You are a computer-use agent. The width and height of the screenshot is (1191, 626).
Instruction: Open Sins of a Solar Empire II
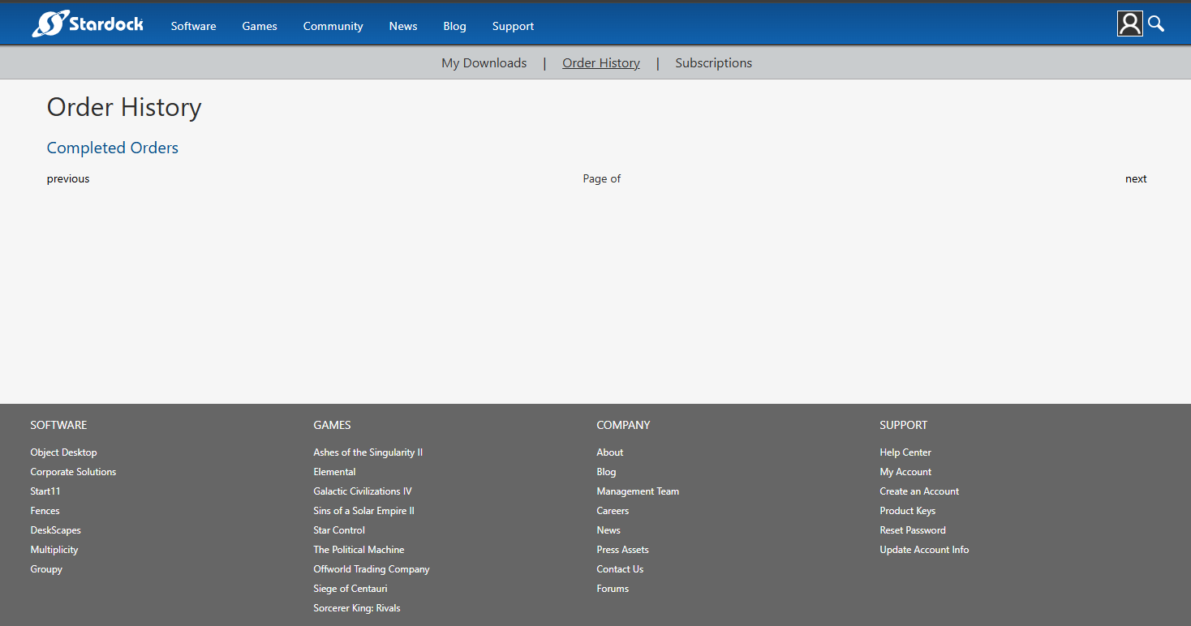tap(363, 511)
